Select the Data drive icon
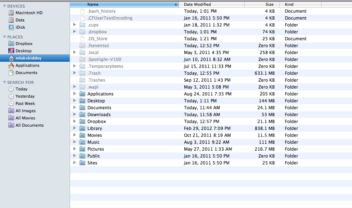The height and width of the screenshot is (208, 352). coord(11,20)
